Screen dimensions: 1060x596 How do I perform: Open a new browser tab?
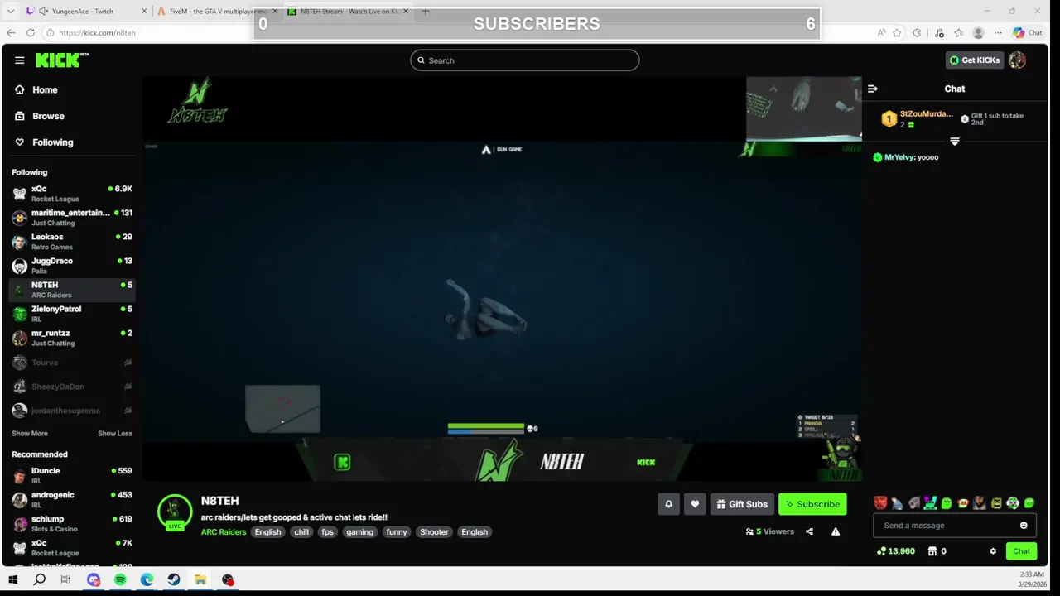click(x=425, y=12)
